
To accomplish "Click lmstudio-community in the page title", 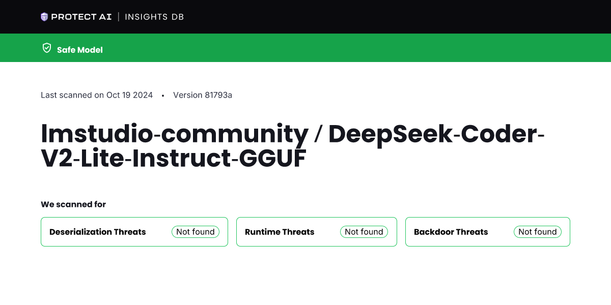I will (175, 134).
